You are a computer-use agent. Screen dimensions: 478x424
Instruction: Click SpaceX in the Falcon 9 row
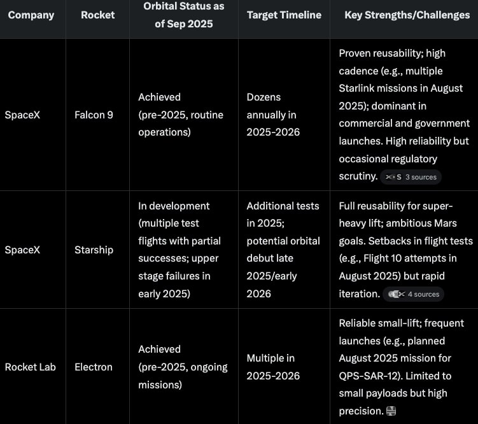click(x=22, y=115)
